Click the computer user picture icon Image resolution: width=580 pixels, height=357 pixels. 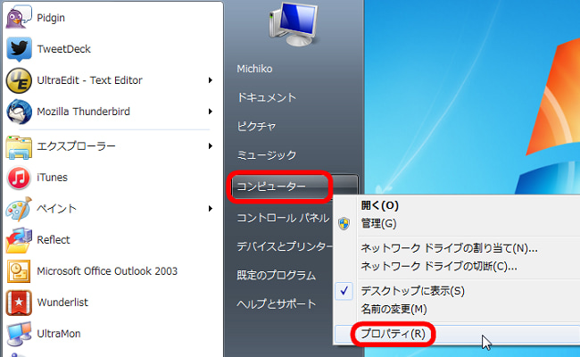tap(294, 24)
